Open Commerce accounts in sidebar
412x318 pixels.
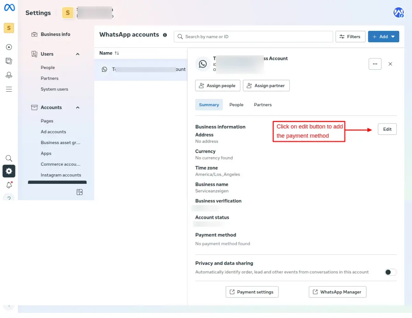point(61,164)
